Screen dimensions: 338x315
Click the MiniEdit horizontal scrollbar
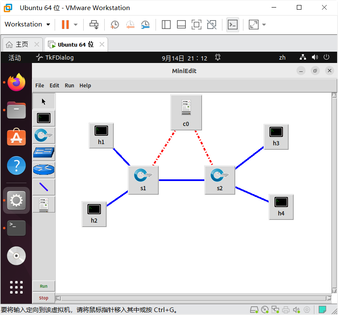193,298
